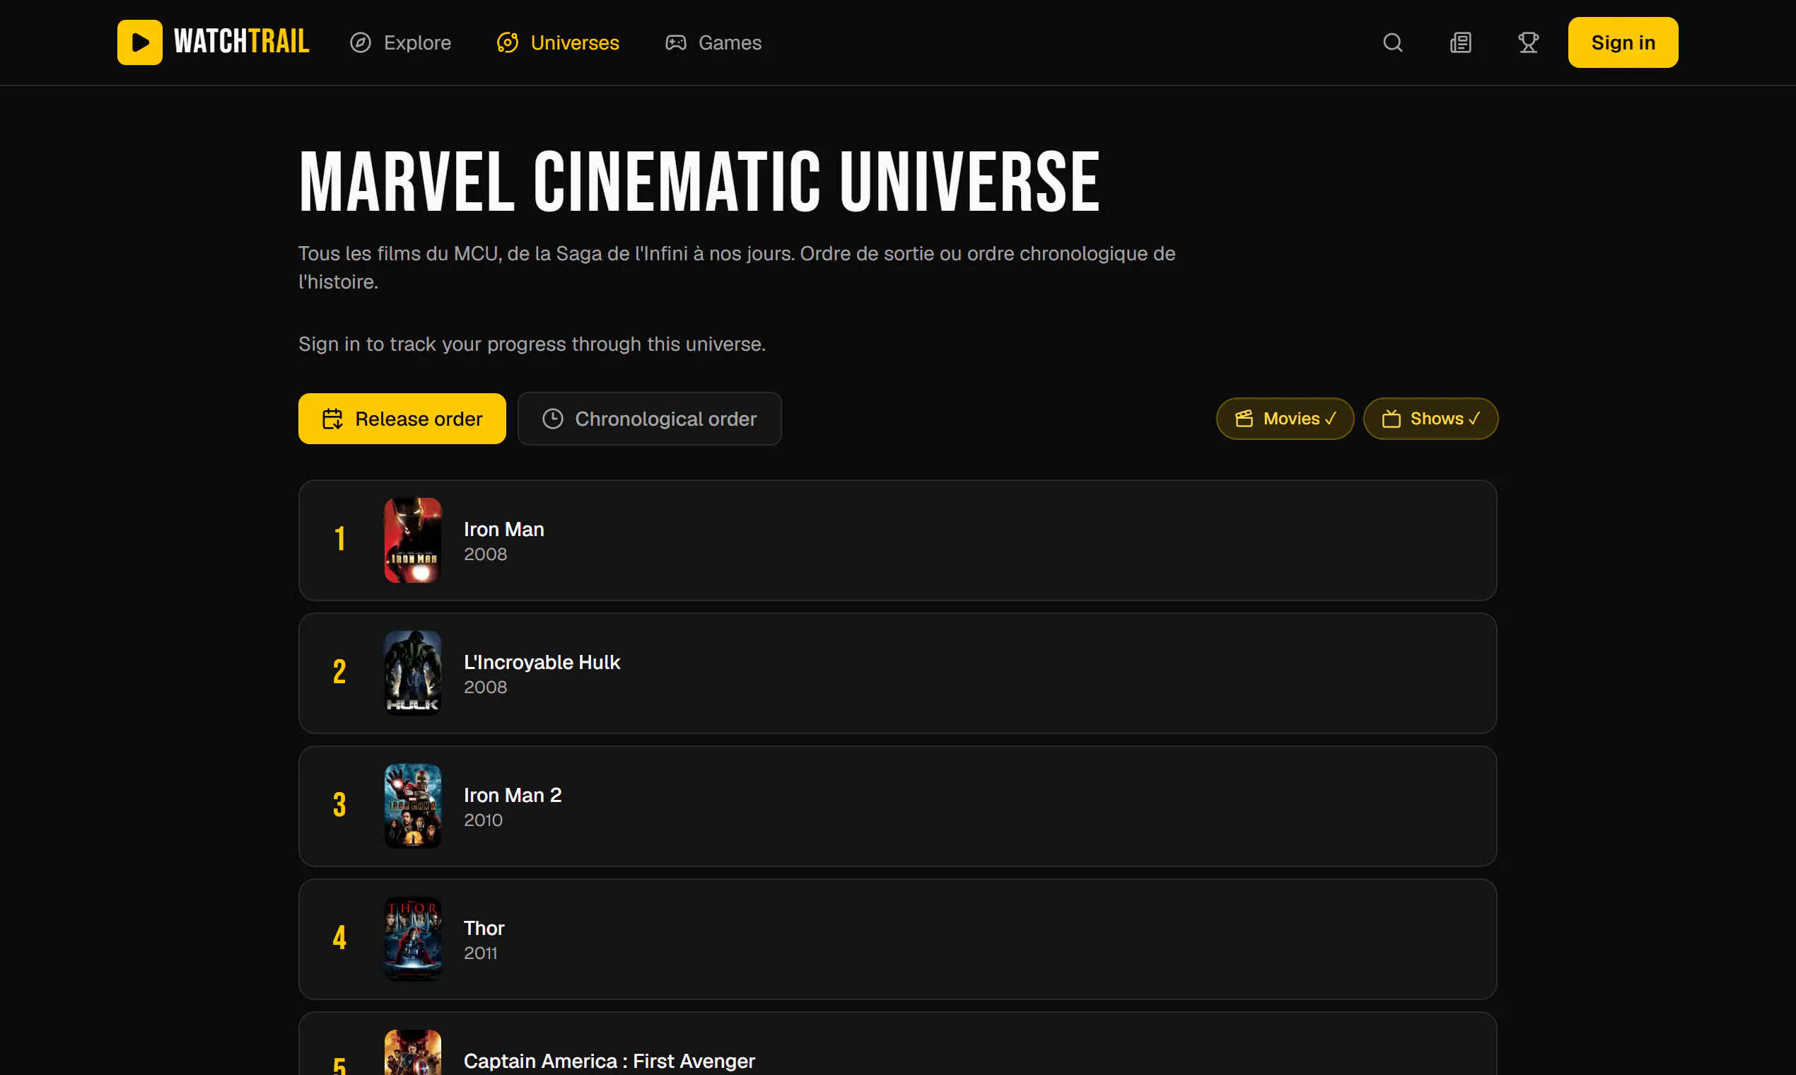The width and height of the screenshot is (1796, 1075).
Task: Open the Games navigation item
Action: point(713,42)
